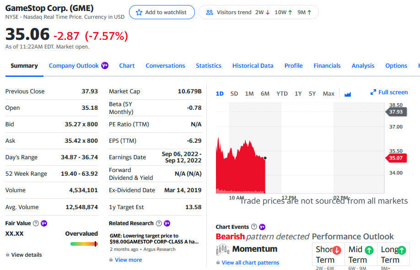Viewport: 420px width, 270px height.
Task: Click the Y+ badge beside Fair Value
Action: (x=44, y=223)
